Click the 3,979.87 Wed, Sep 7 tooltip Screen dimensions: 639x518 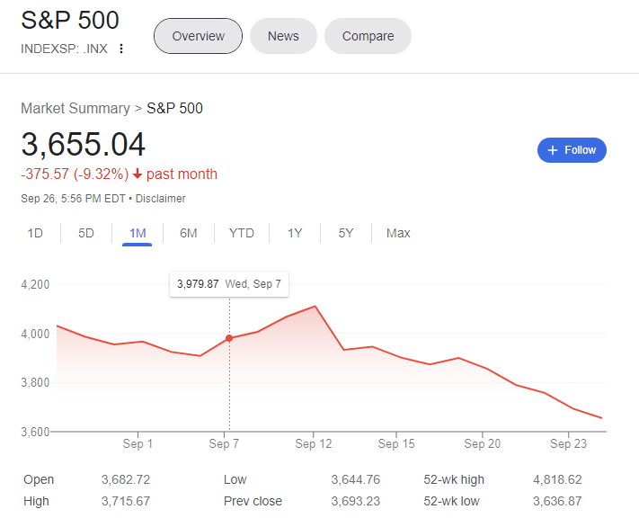point(229,284)
